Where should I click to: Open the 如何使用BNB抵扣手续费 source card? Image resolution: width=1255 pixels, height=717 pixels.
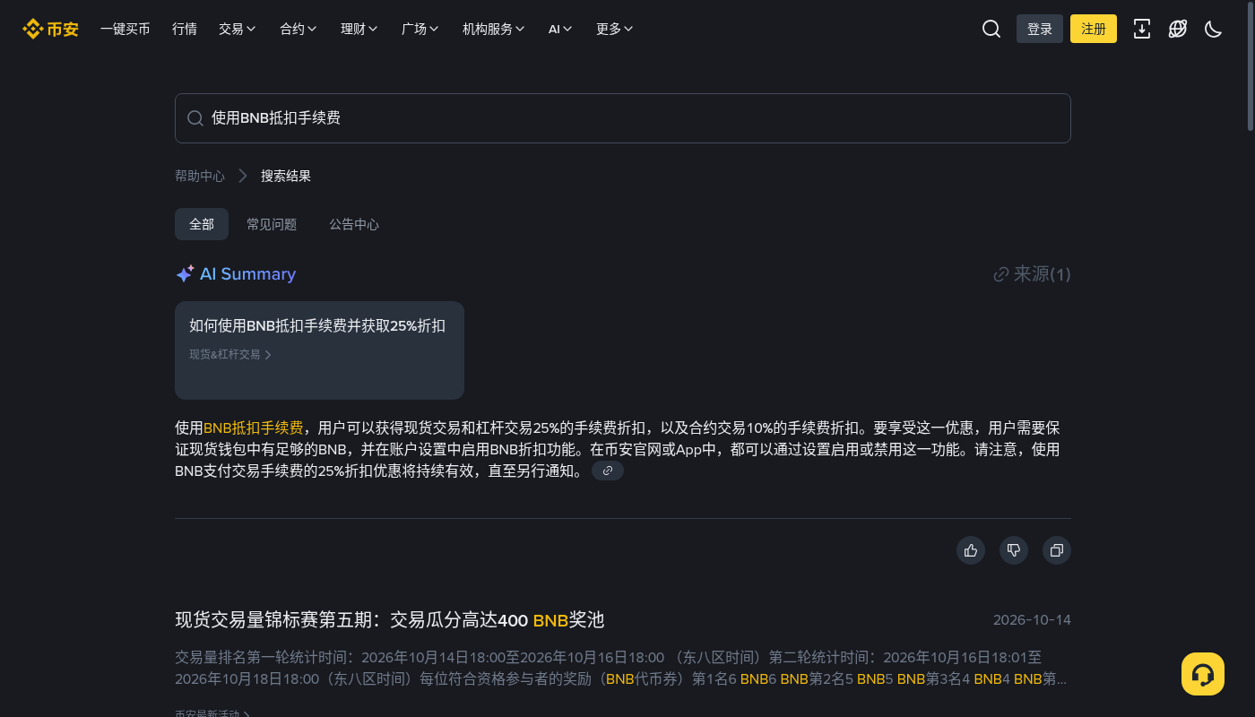click(x=319, y=350)
